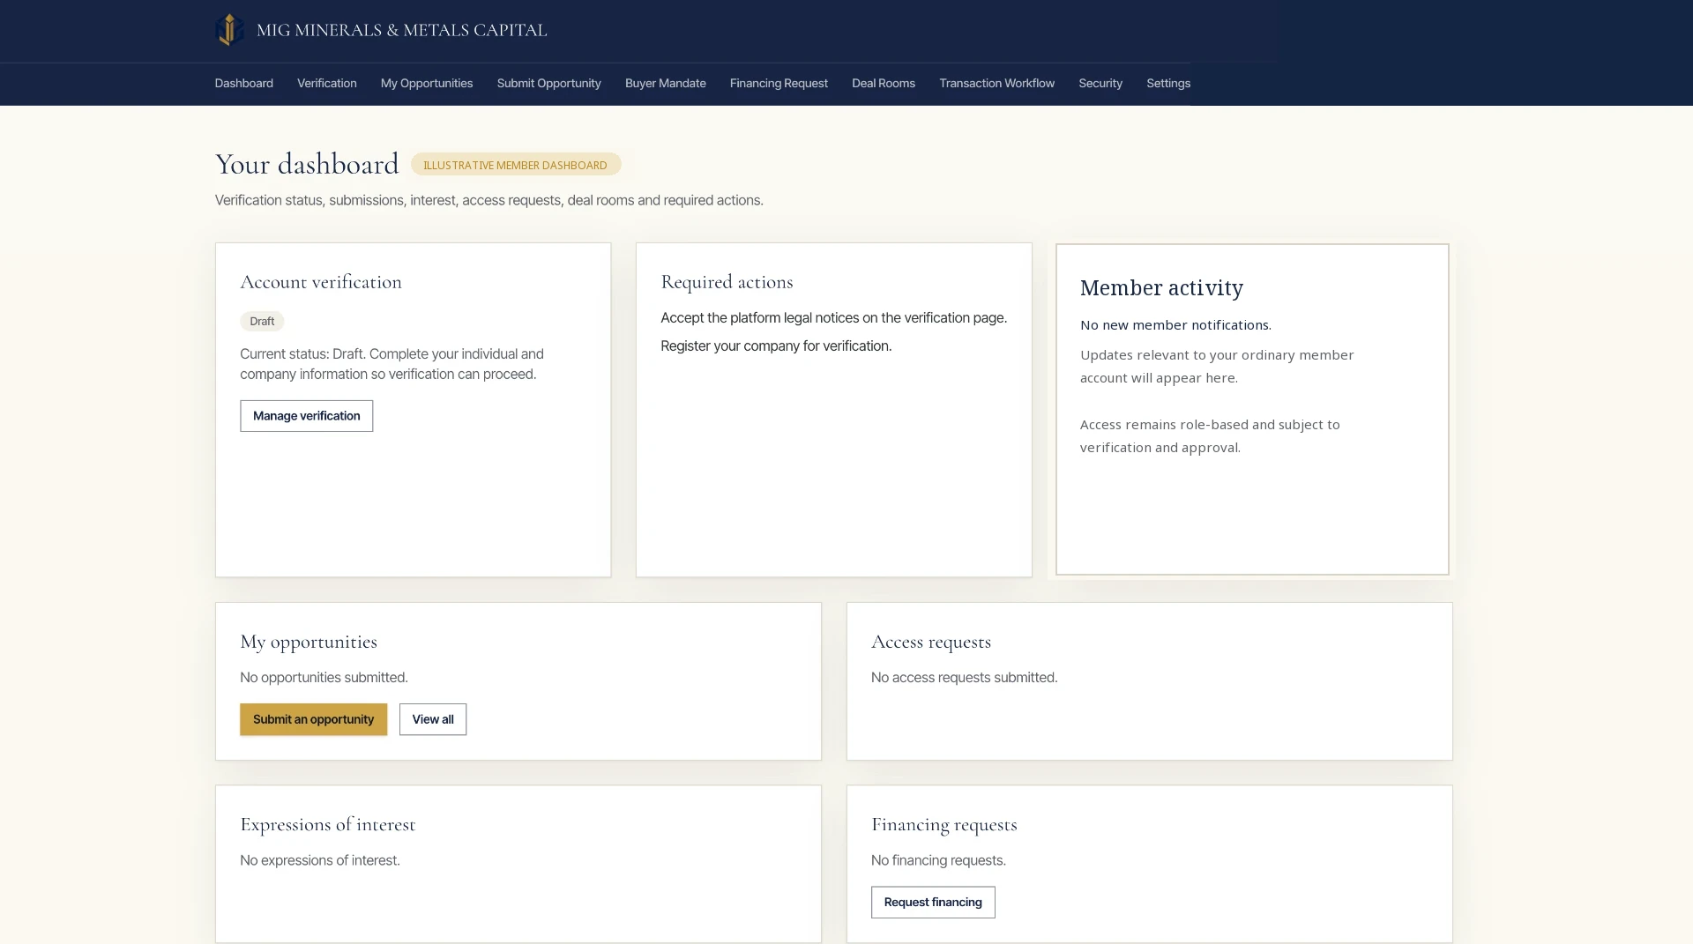Navigate to Buyer Mandate
The height and width of the screenshot is (944, 1693).
click(665, 83)
